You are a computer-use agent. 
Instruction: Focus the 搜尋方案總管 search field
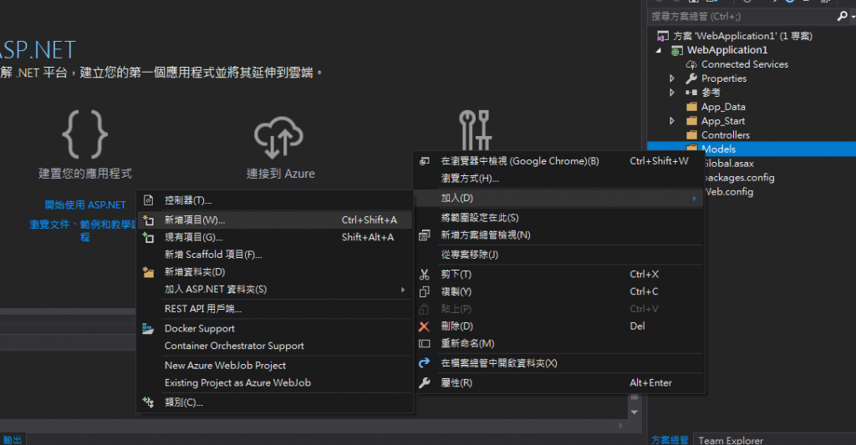pyautogui.click(x=742, y=17)
